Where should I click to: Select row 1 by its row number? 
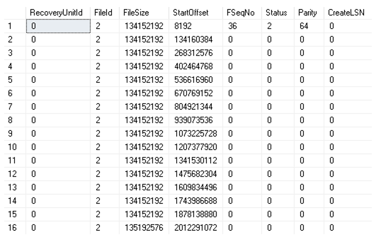11,27
